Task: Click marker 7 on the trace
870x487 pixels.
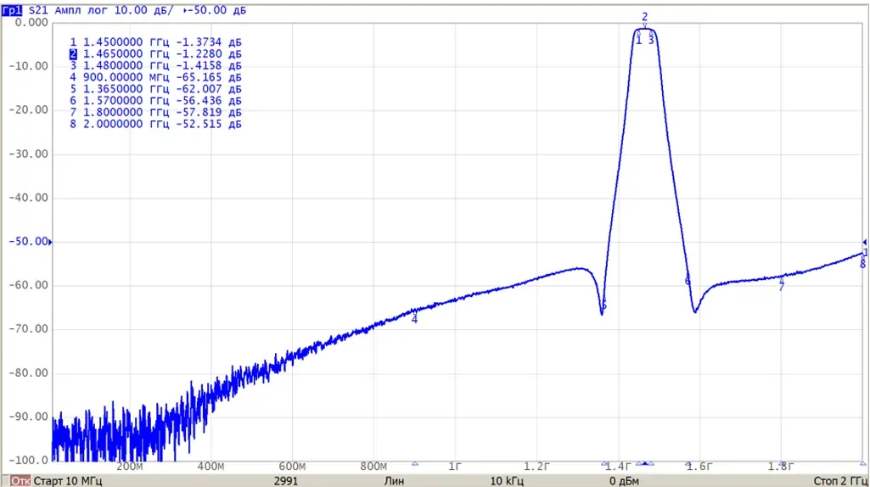Action: pos(781,284)
